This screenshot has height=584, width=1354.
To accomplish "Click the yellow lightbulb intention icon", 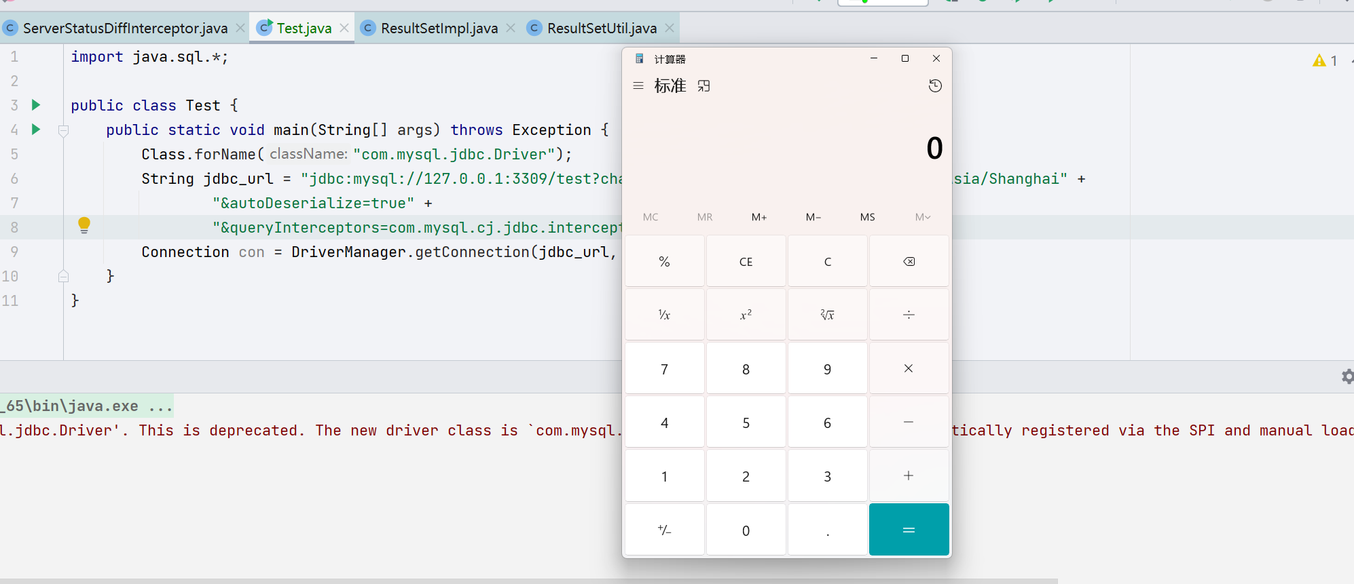I will click(x=84, y=225).
